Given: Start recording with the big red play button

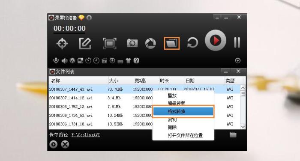Looking at the screenshot, I should [216, 40].
